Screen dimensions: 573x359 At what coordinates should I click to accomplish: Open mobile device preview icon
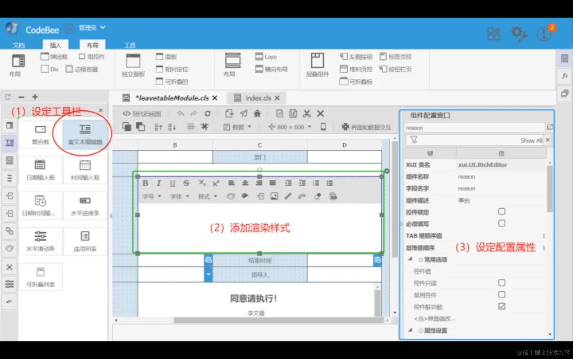[x=323, y=127]
